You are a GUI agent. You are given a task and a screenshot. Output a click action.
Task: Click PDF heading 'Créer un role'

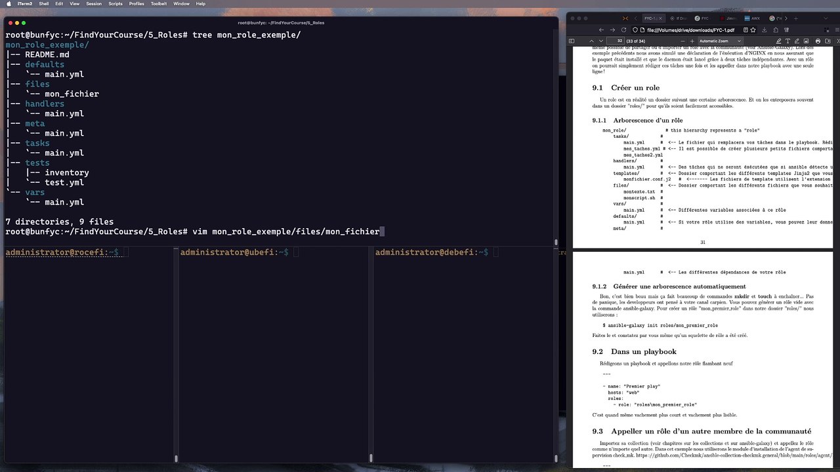[635, 88]
